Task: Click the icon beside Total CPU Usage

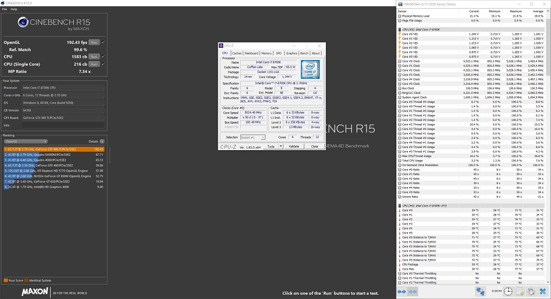Action: tap(400, 160)
